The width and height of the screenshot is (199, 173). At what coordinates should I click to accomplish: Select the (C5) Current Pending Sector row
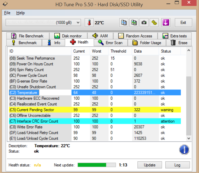coord(95,110)
